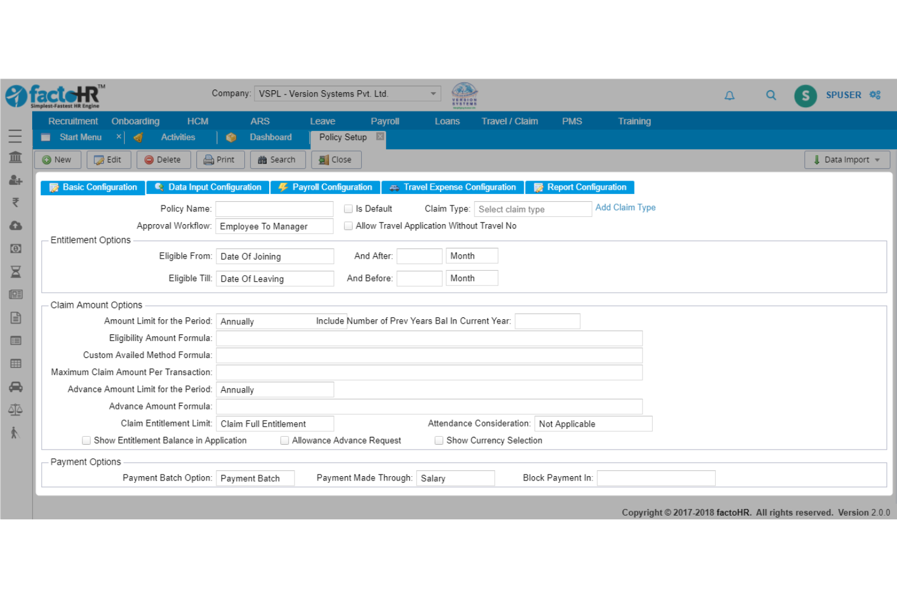Screen dimensions: 897x598
Task: Open the car icon in sidebar
Action: click(x=15, y=387)
